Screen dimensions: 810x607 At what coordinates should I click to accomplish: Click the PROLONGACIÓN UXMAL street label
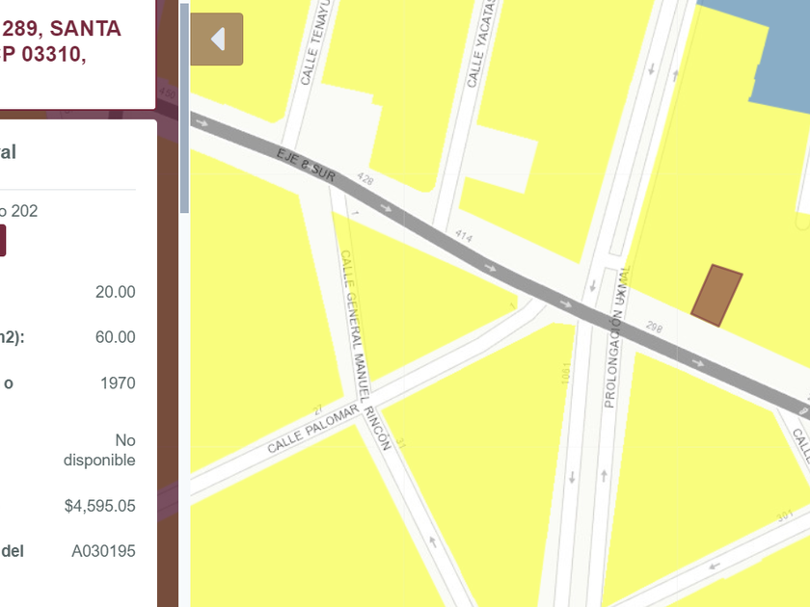pos(617,337)
